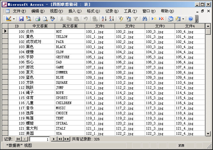Open the 文件(F) menu

click(x=19, y=11)
